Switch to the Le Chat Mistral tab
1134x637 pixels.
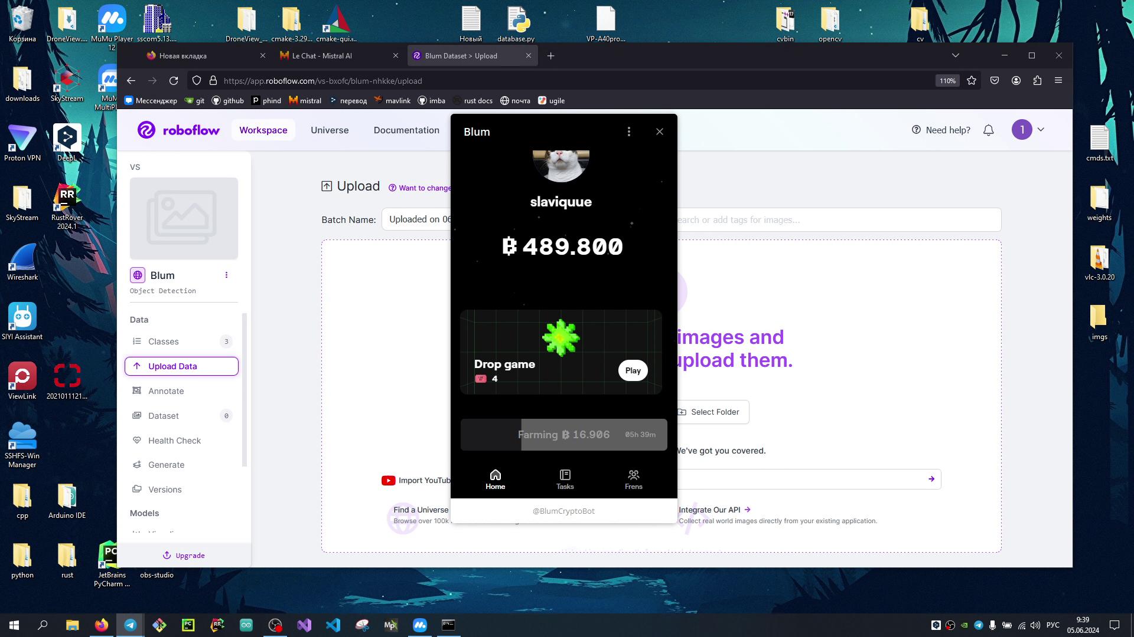click(338, 55)
